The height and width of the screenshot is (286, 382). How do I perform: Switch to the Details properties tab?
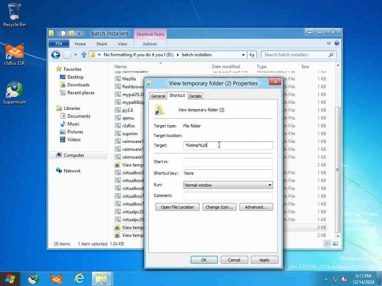click(195, 96)
